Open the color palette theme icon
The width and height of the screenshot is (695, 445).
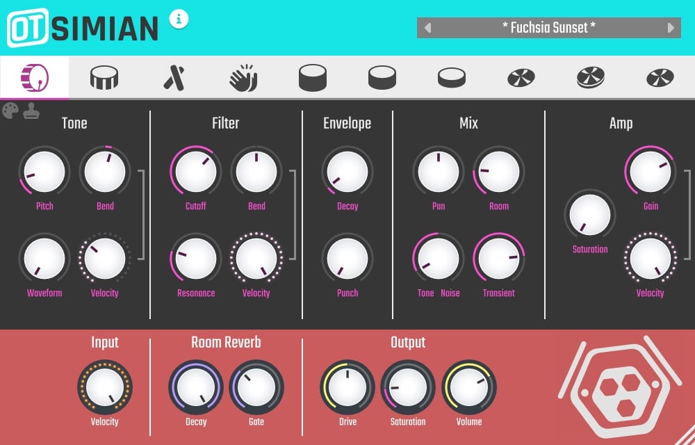[x=10, y=111]
